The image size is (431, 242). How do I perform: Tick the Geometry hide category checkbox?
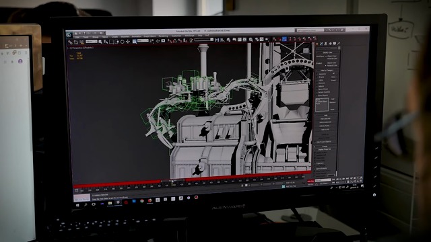tap(317, 74)
